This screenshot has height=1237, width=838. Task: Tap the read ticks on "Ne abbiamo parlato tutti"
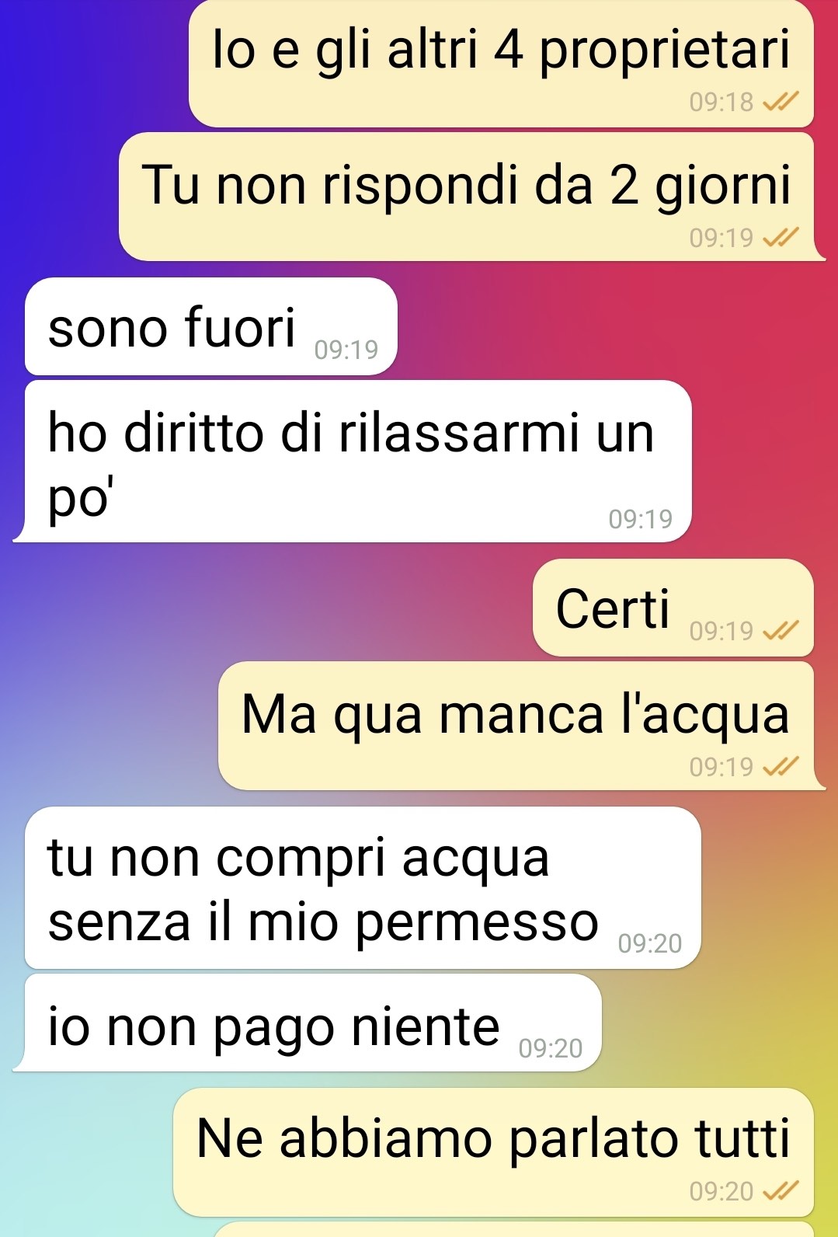[x=781, y=1190]
